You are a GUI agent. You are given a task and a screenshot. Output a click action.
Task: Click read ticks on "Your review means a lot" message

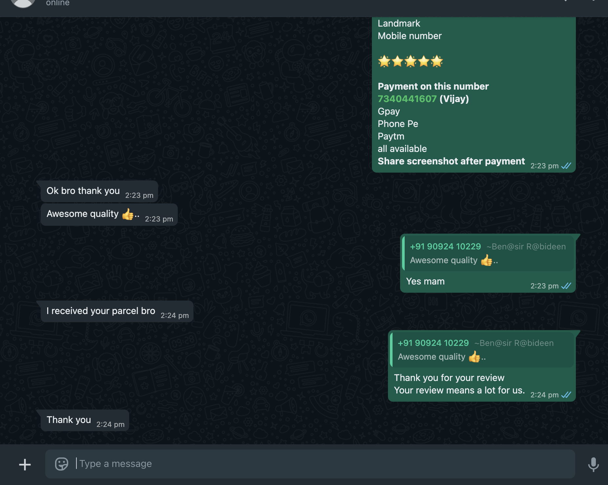click(566, 395)
